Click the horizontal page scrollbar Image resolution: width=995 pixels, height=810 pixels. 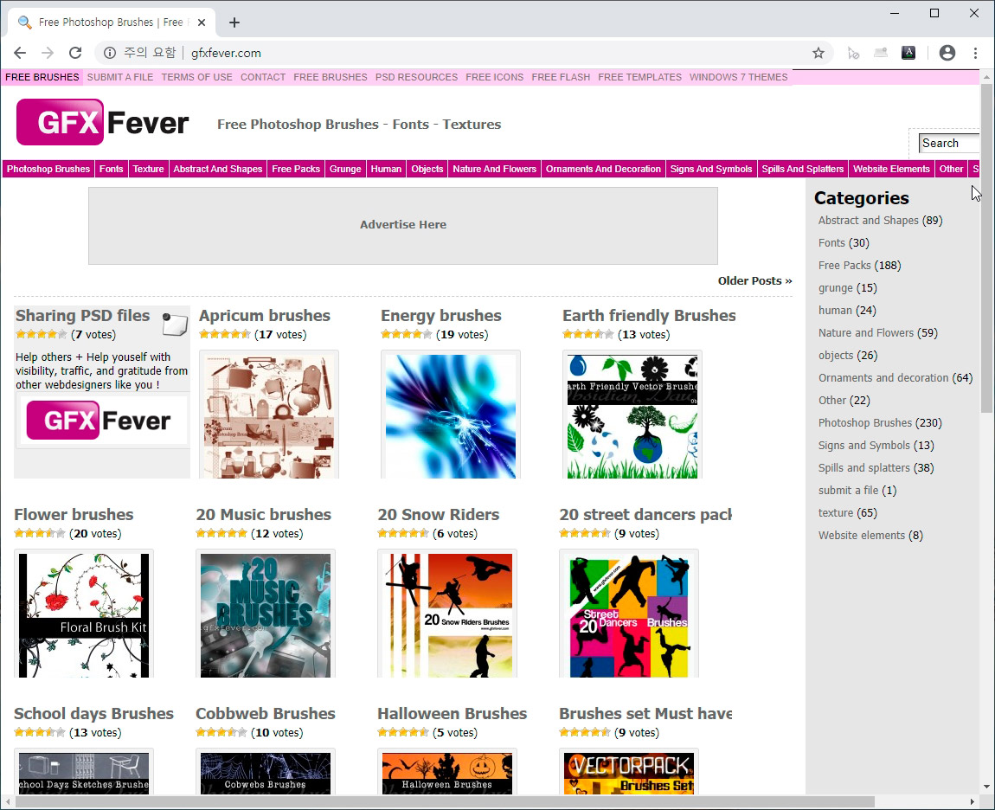pos(444,801)
